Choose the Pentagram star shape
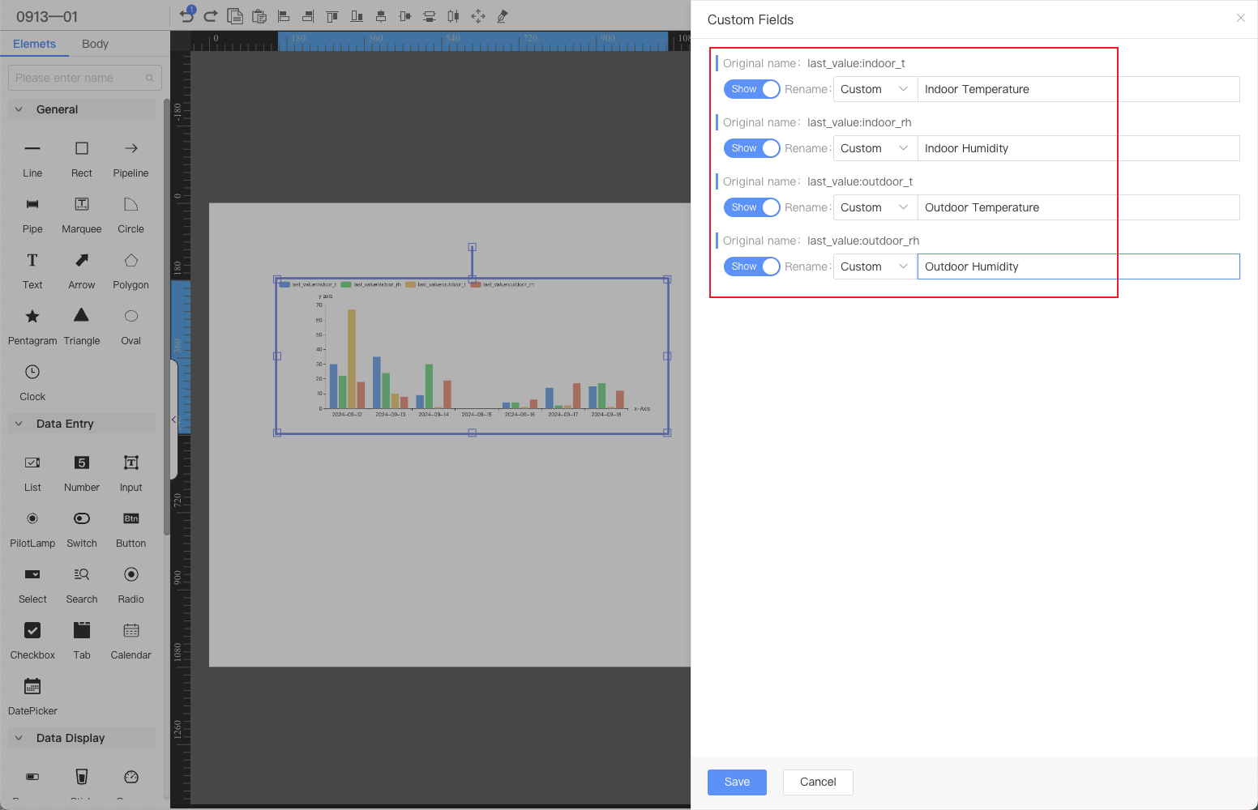 click(x=32, y=317)
